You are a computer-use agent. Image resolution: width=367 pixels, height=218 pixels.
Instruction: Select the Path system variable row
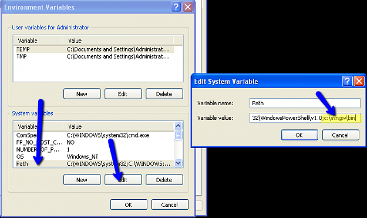[x=95, y=163]
